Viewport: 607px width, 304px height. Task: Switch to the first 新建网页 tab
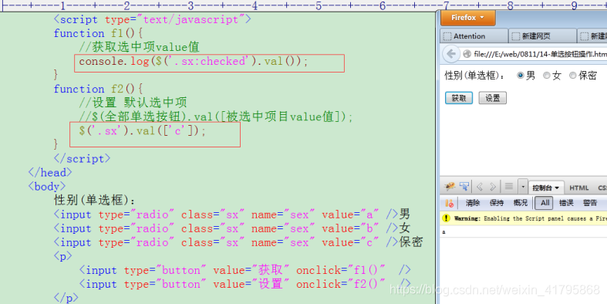click(542, 36)
